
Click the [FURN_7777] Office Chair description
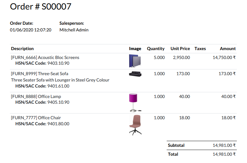(36, 118)
